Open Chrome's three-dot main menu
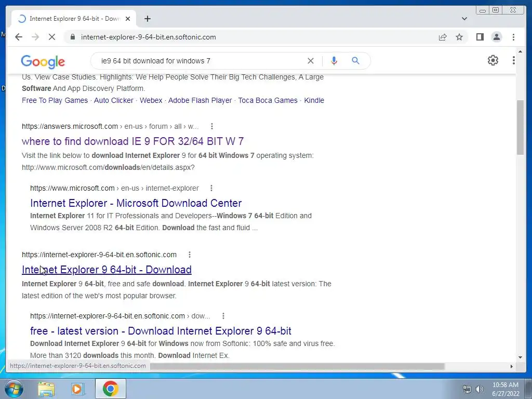Image resolution: width=532 pixels, height=399 pixels. click(x=513, y=37)
